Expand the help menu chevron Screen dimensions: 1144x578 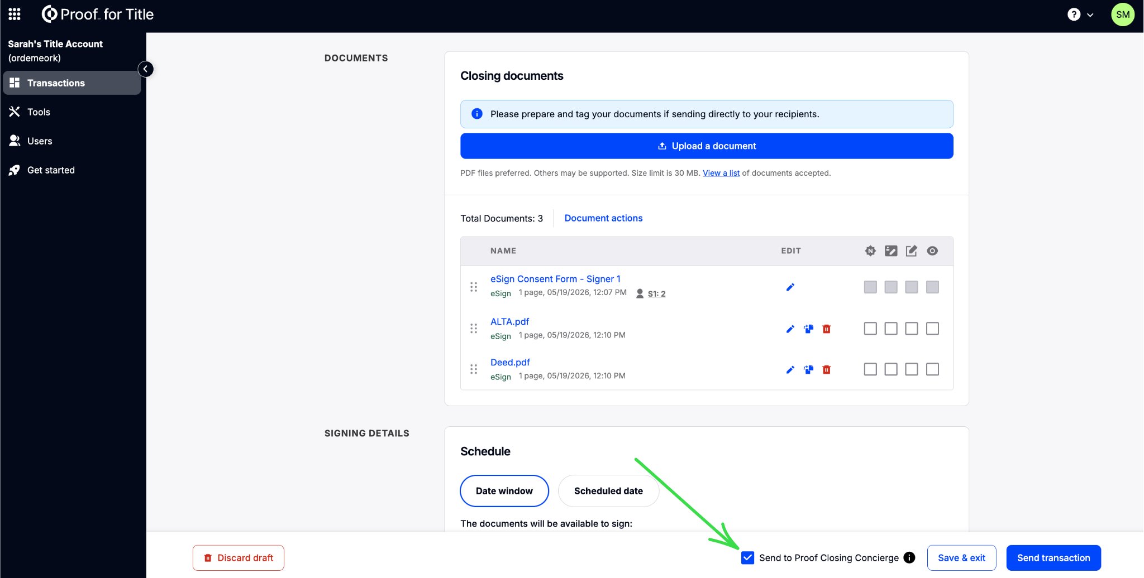click(1090, 15)
